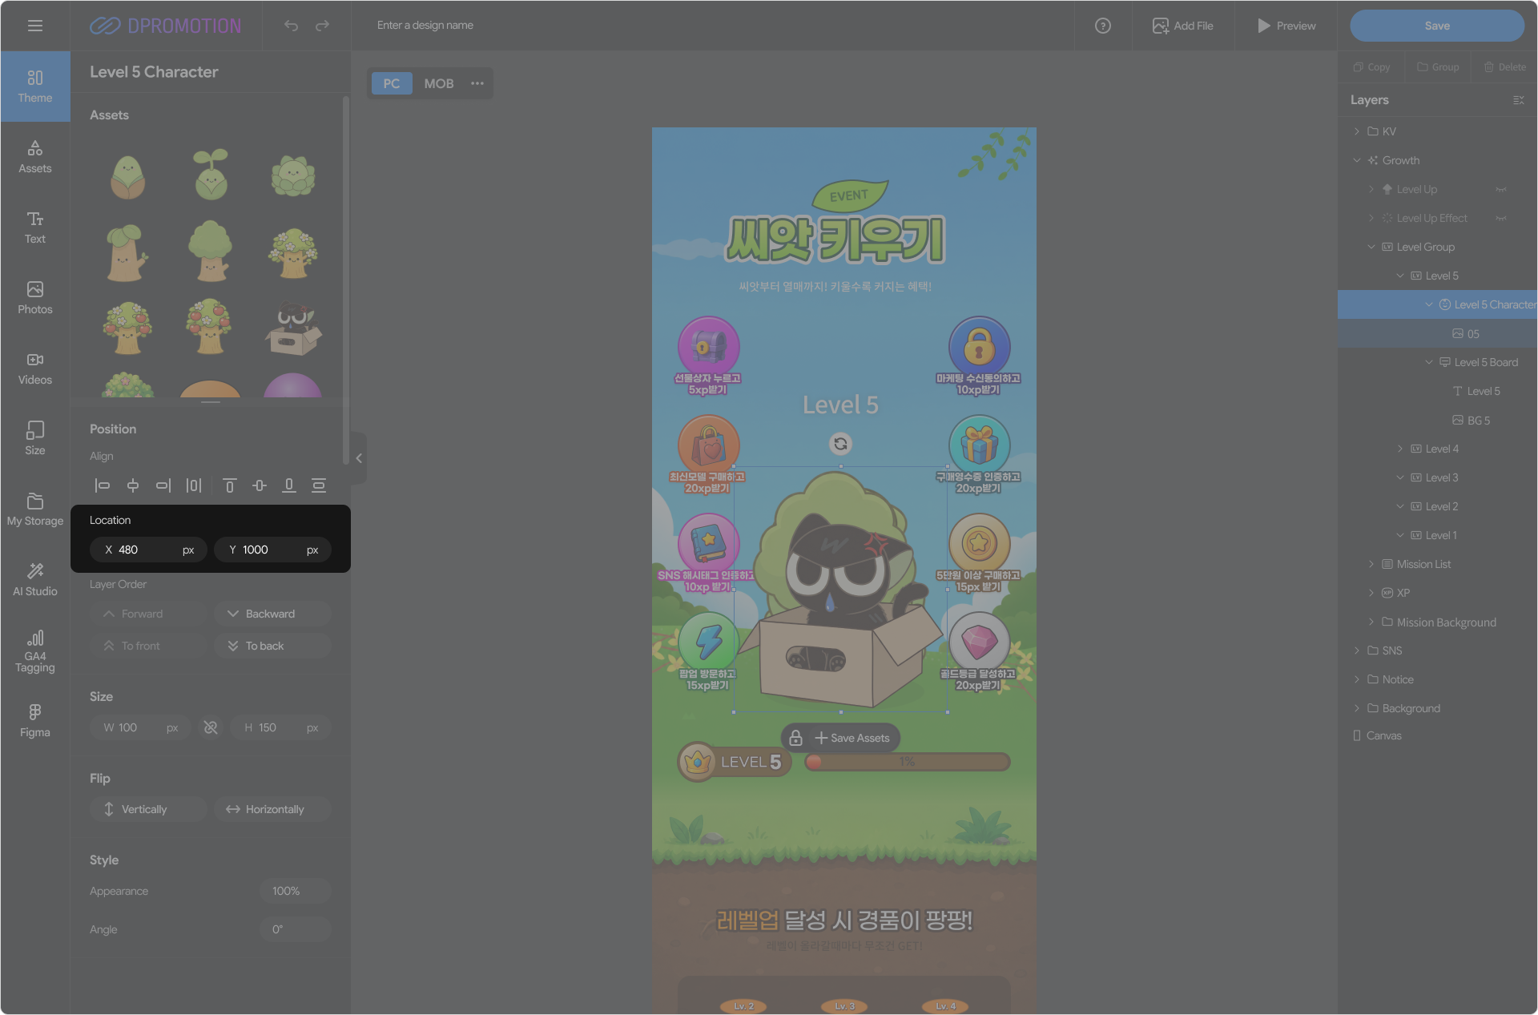The image size is (1538, 1015).
Task: Switch to MOB view tab
Action: (439, 83)
